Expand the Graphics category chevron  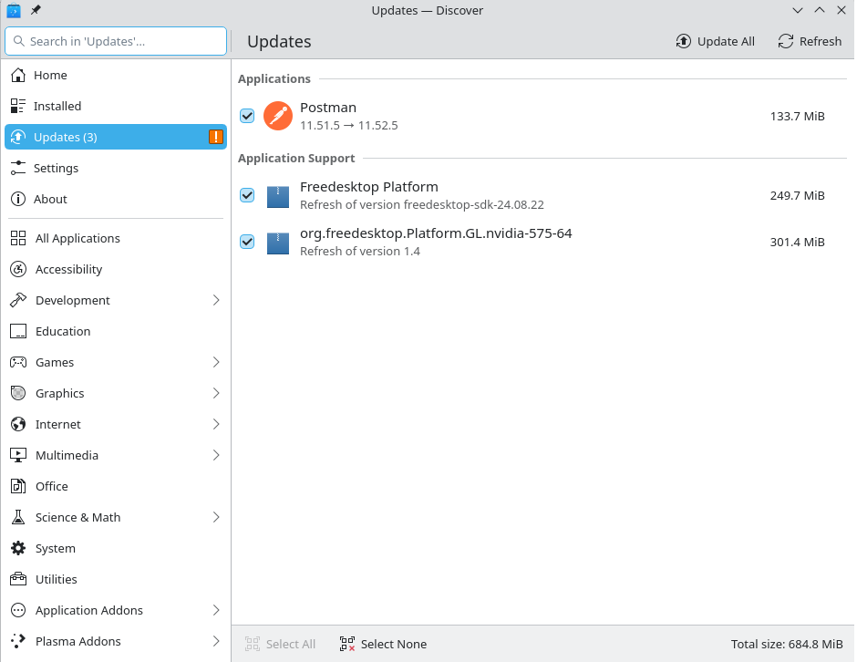[x=216, y=393]
